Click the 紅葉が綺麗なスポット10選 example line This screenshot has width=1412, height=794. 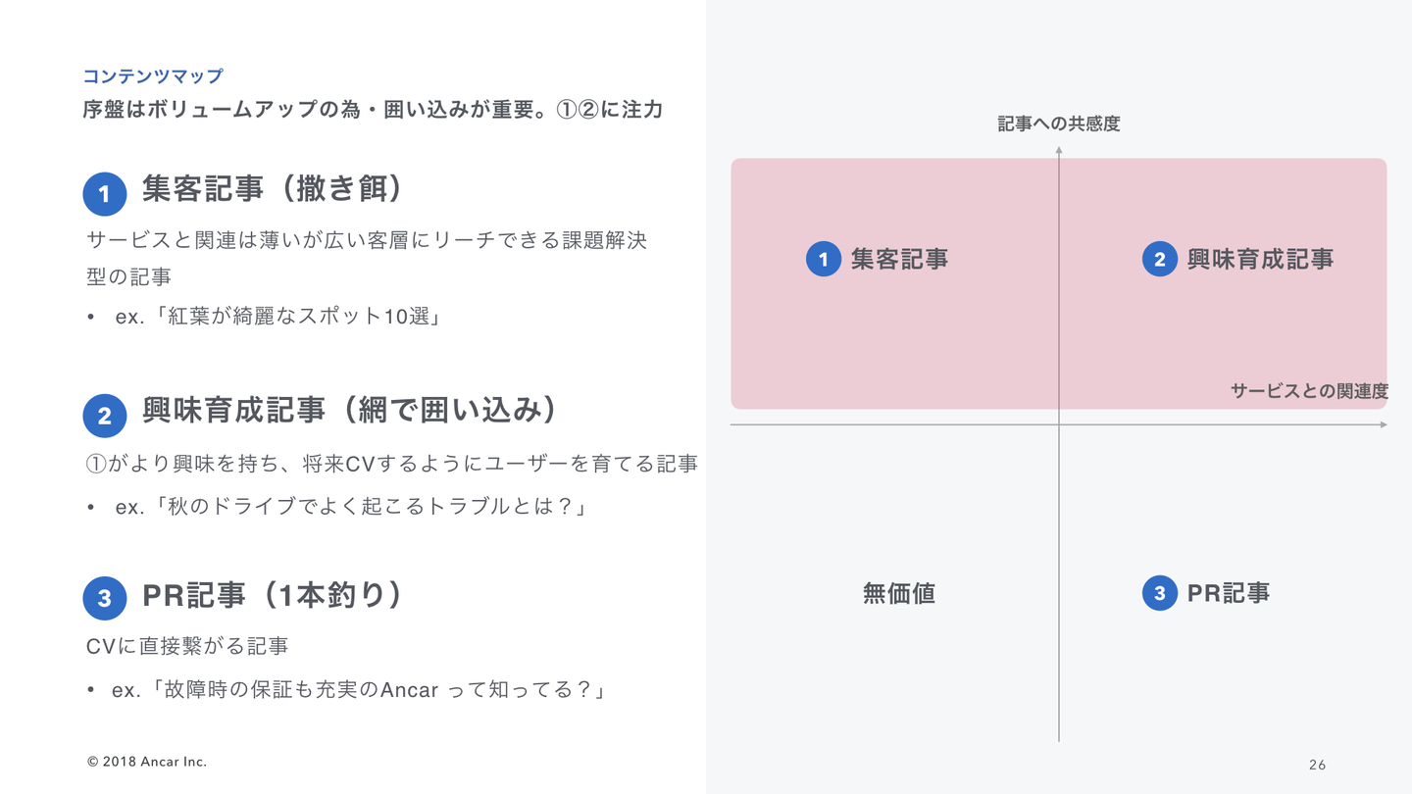pyautogui.click(x=277, y=317)
